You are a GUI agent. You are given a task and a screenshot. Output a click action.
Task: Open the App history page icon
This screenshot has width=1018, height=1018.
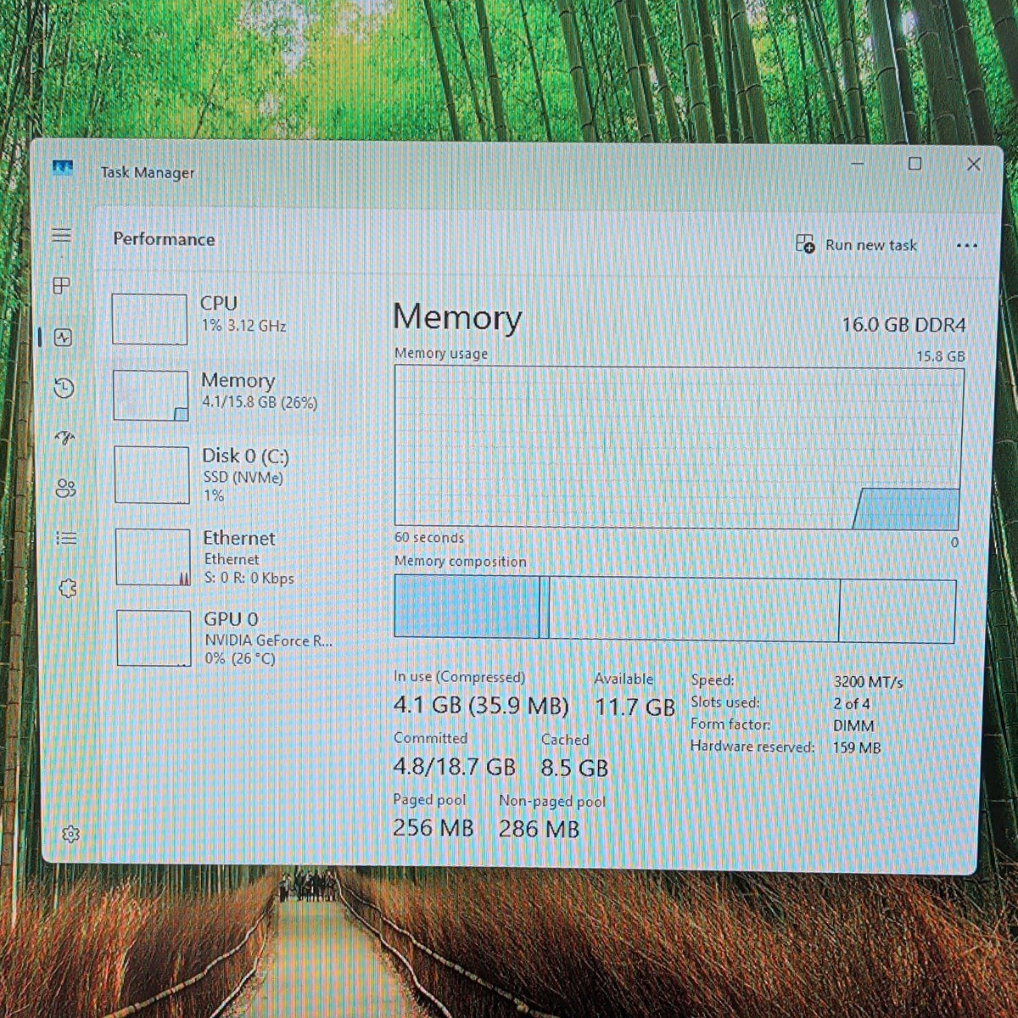point(64,389)
